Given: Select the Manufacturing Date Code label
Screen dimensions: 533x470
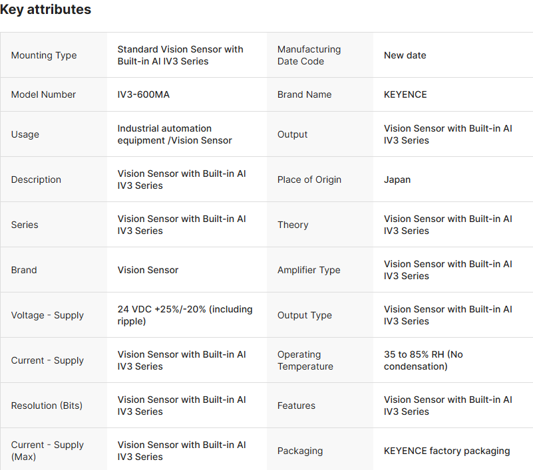Looking at the screenshot, I should (x=309, y=55).
